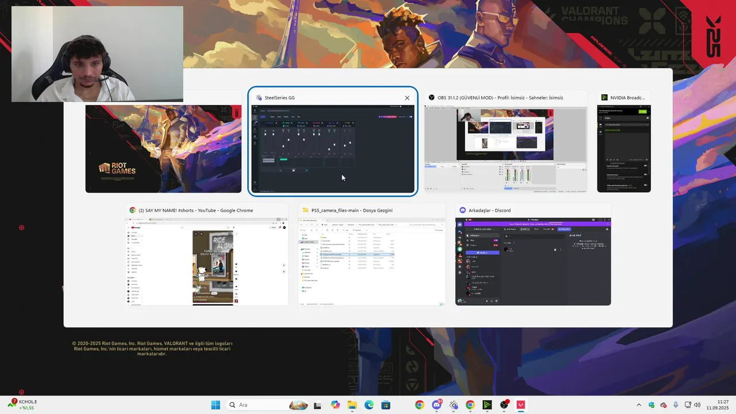Open Microsoft Store from the taskbar

coord(385,405)
